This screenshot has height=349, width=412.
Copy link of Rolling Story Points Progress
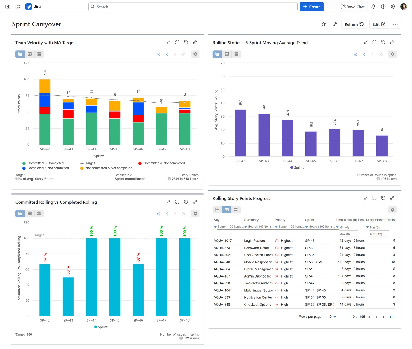[392, 198]
